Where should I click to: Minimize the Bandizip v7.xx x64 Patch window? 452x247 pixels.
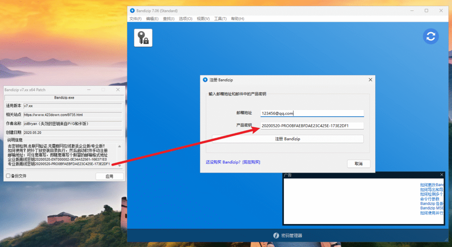(89, 90)
